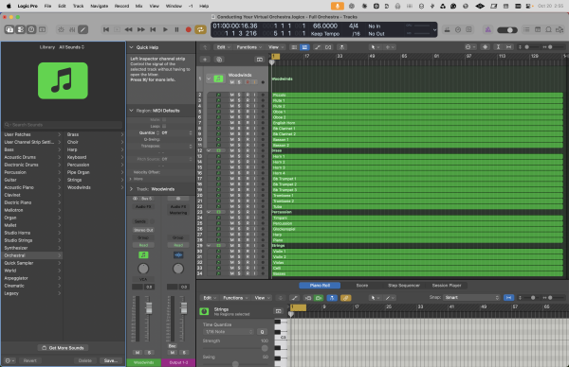
Task: Start playback with the Play button
Action: tap(165, 29)
